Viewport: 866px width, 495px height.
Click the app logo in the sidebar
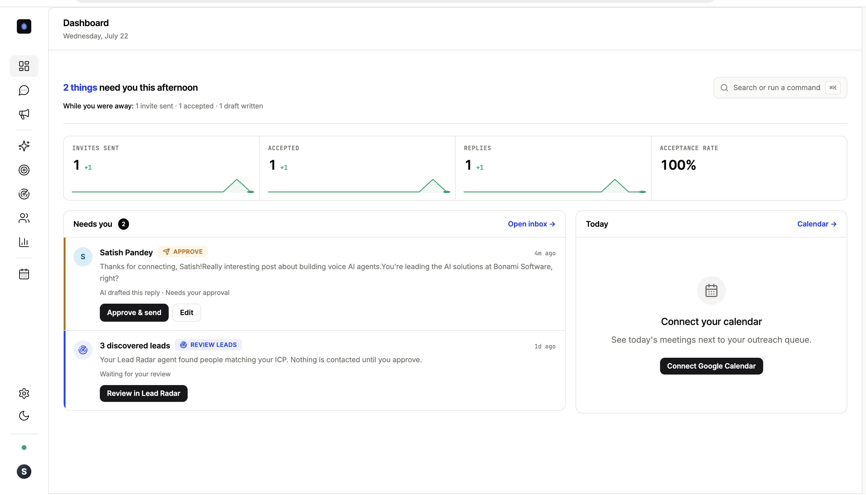point(24,26)
